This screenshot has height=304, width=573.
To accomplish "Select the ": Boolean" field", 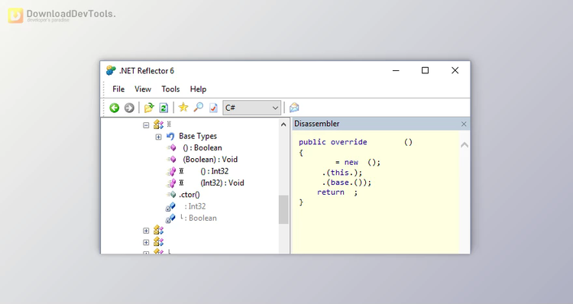I will click(199, 218).
